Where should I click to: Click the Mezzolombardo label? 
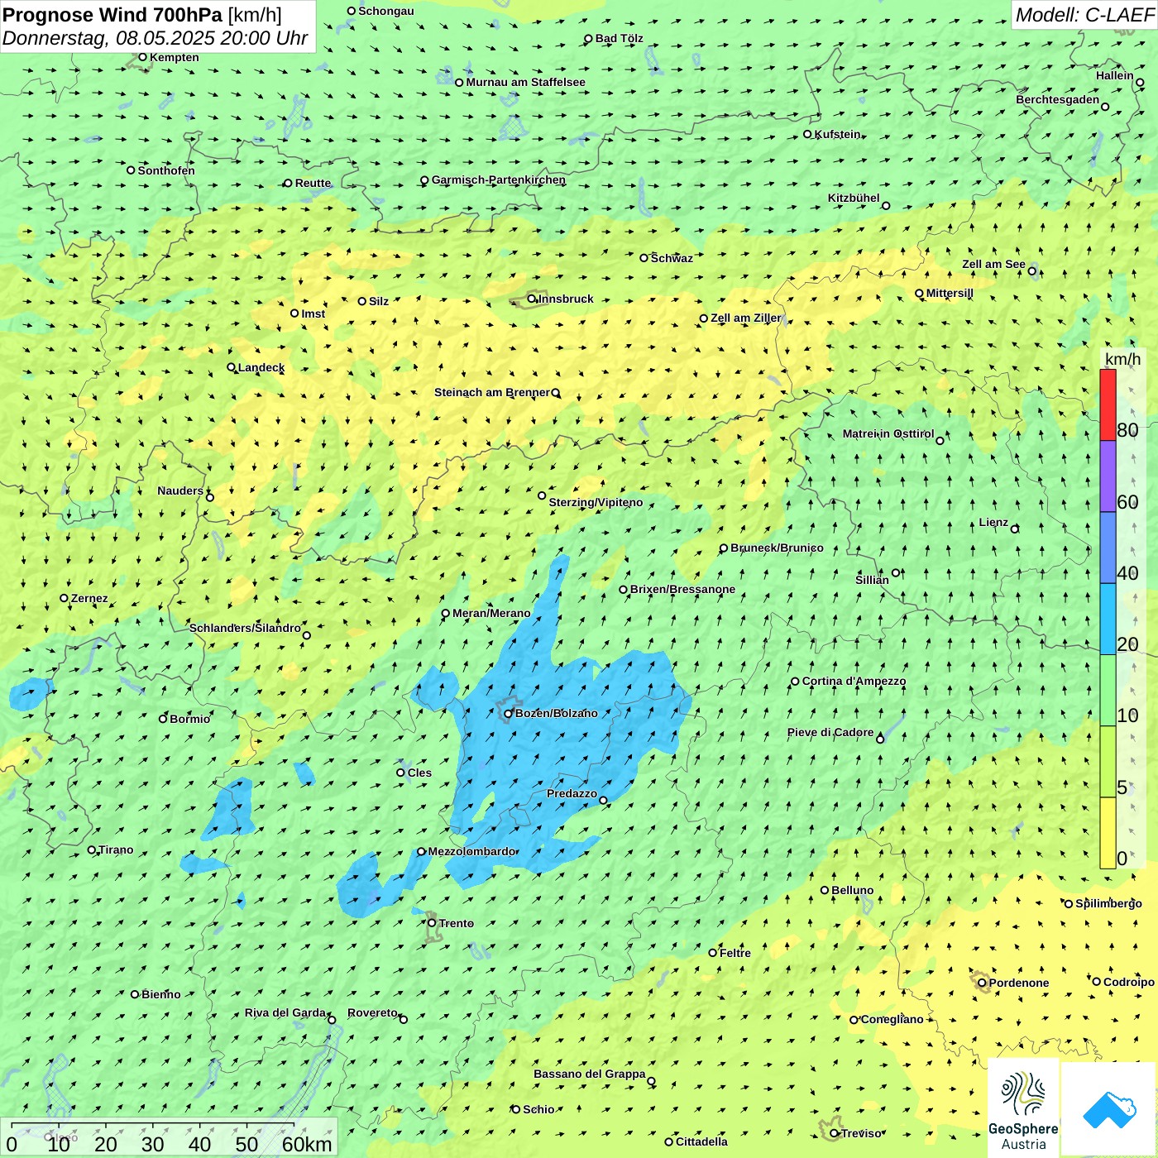click(x=471, y=851)
